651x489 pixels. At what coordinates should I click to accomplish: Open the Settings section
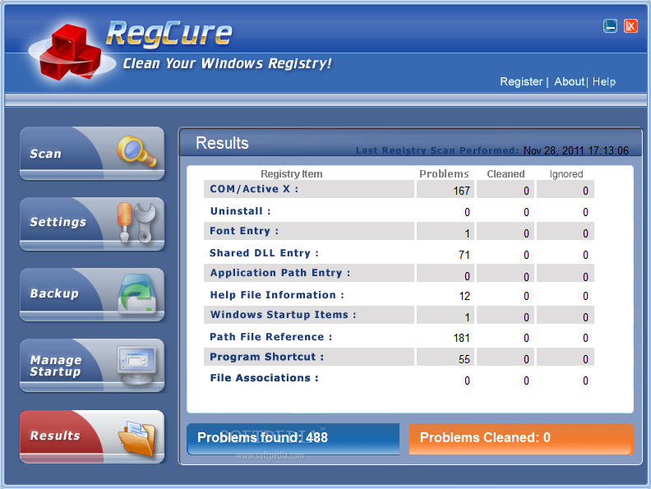coord(92,224)
